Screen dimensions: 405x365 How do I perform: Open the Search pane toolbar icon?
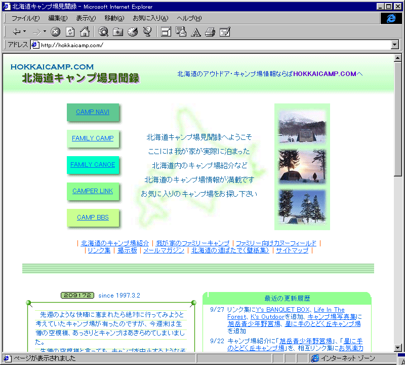pyautogui.click(x=103, y=32)
